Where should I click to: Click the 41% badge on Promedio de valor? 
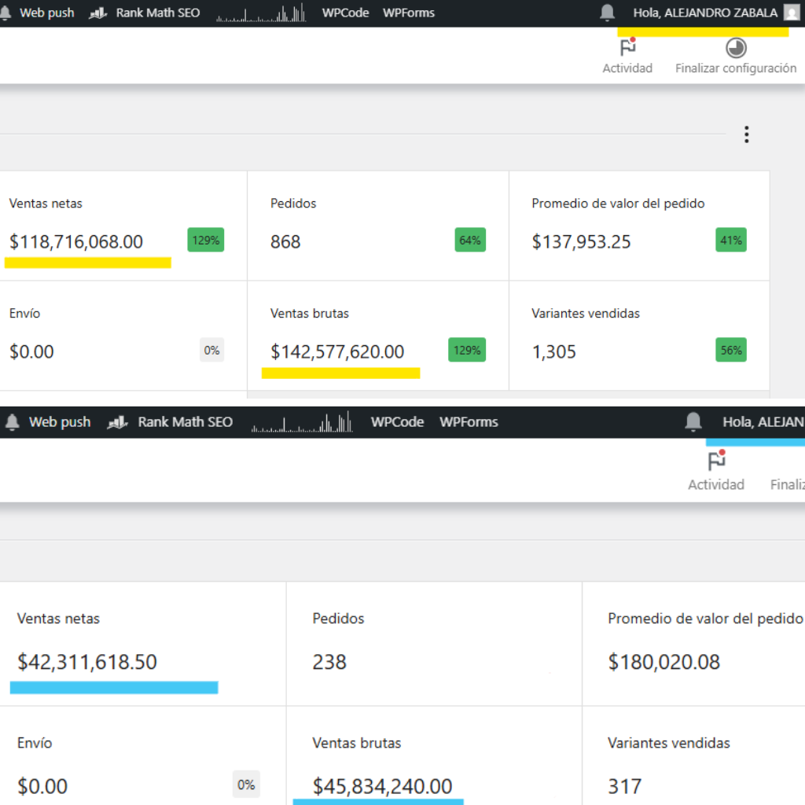tap(730, 241)
